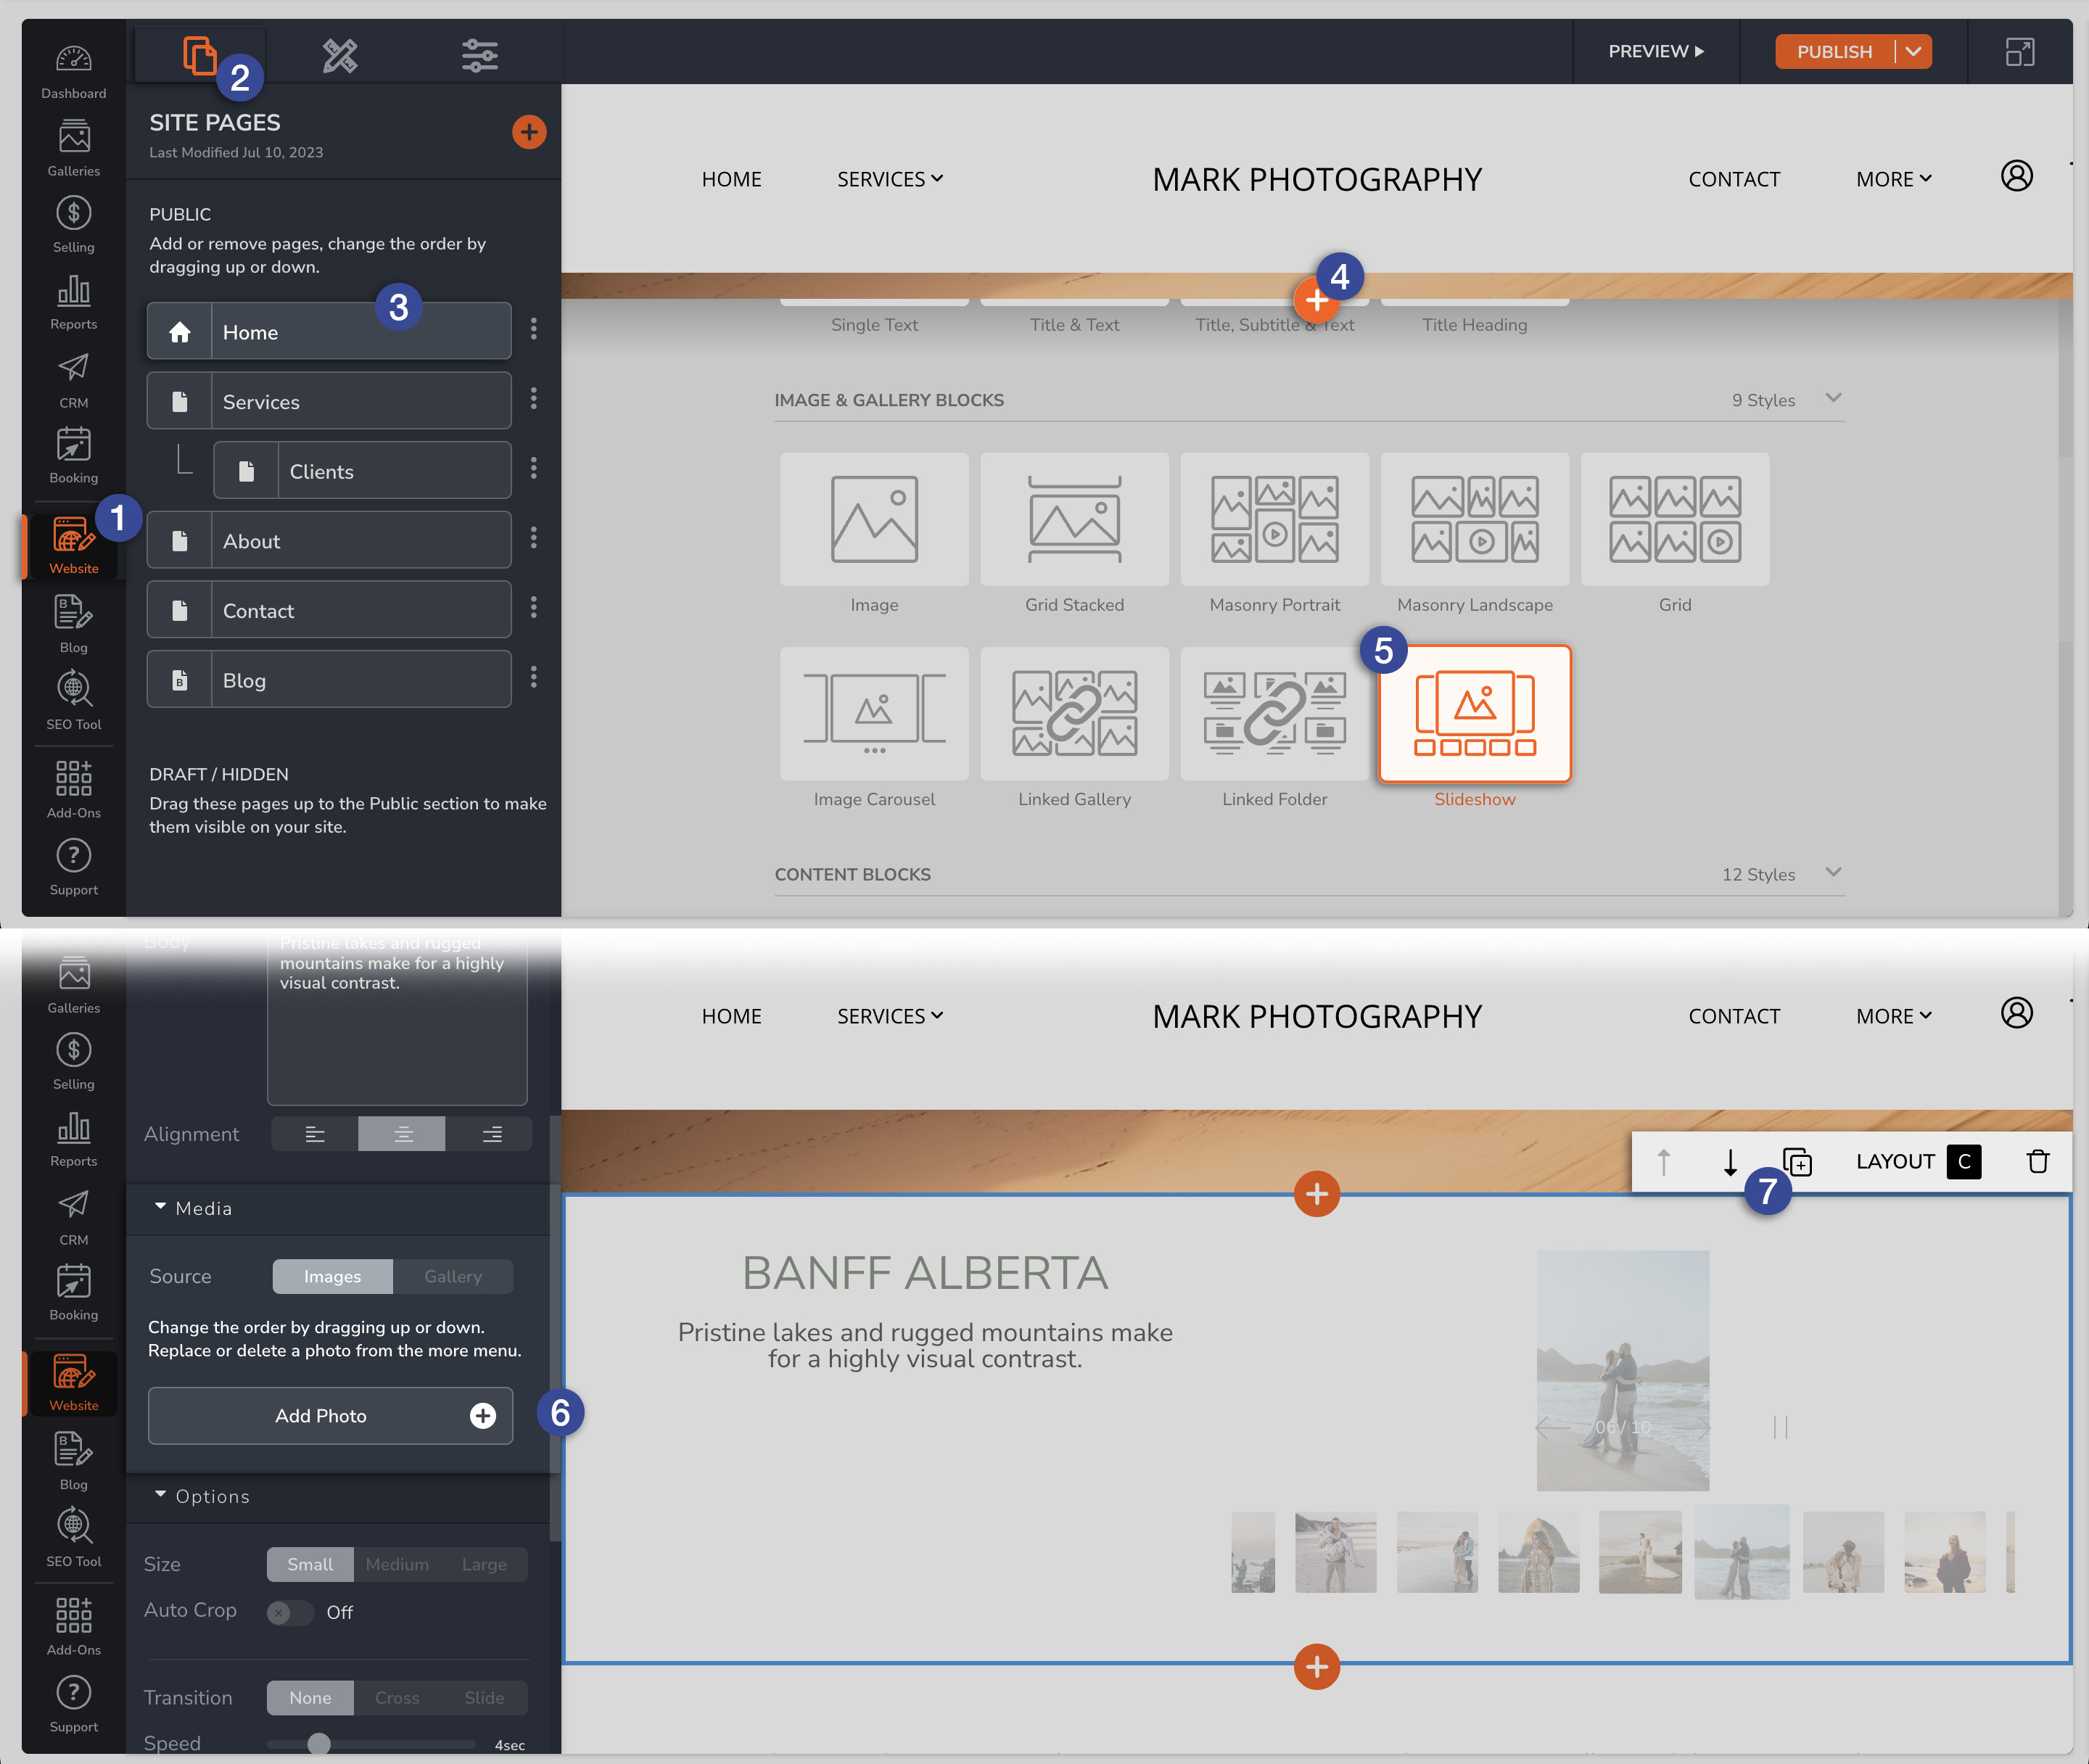Set Source to Gallery
2089x1764 pixels.
tap(453, 1276)
